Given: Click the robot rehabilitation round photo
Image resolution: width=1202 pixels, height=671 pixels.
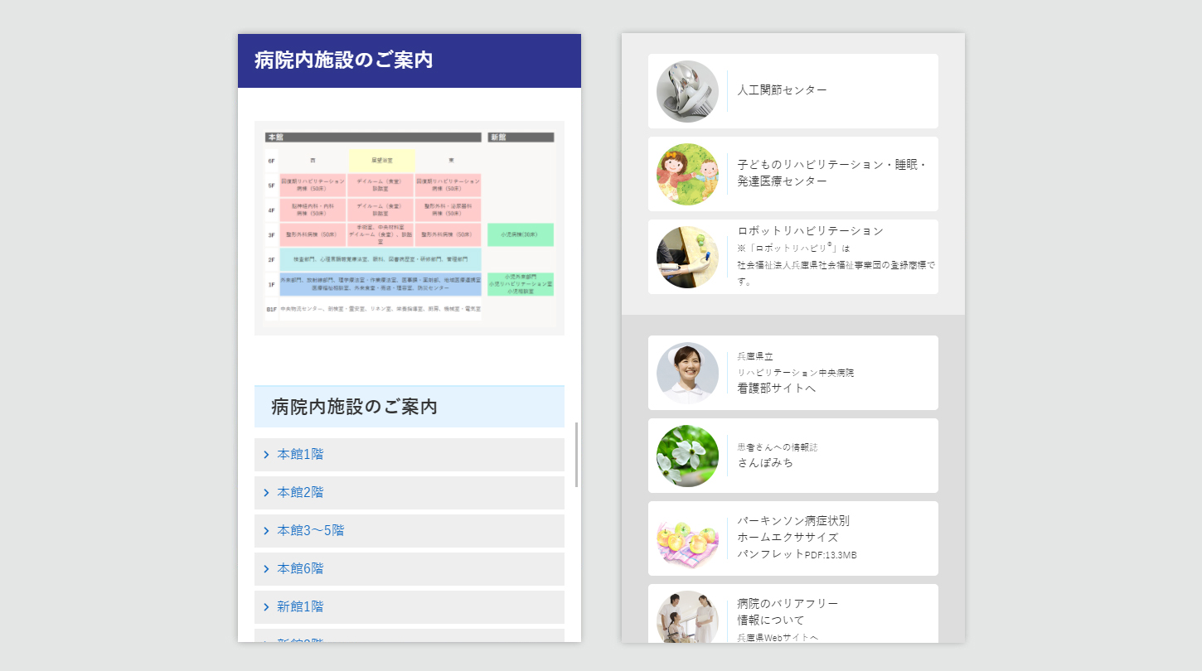Looking at the screenshot, I should [x=687, y=257].
